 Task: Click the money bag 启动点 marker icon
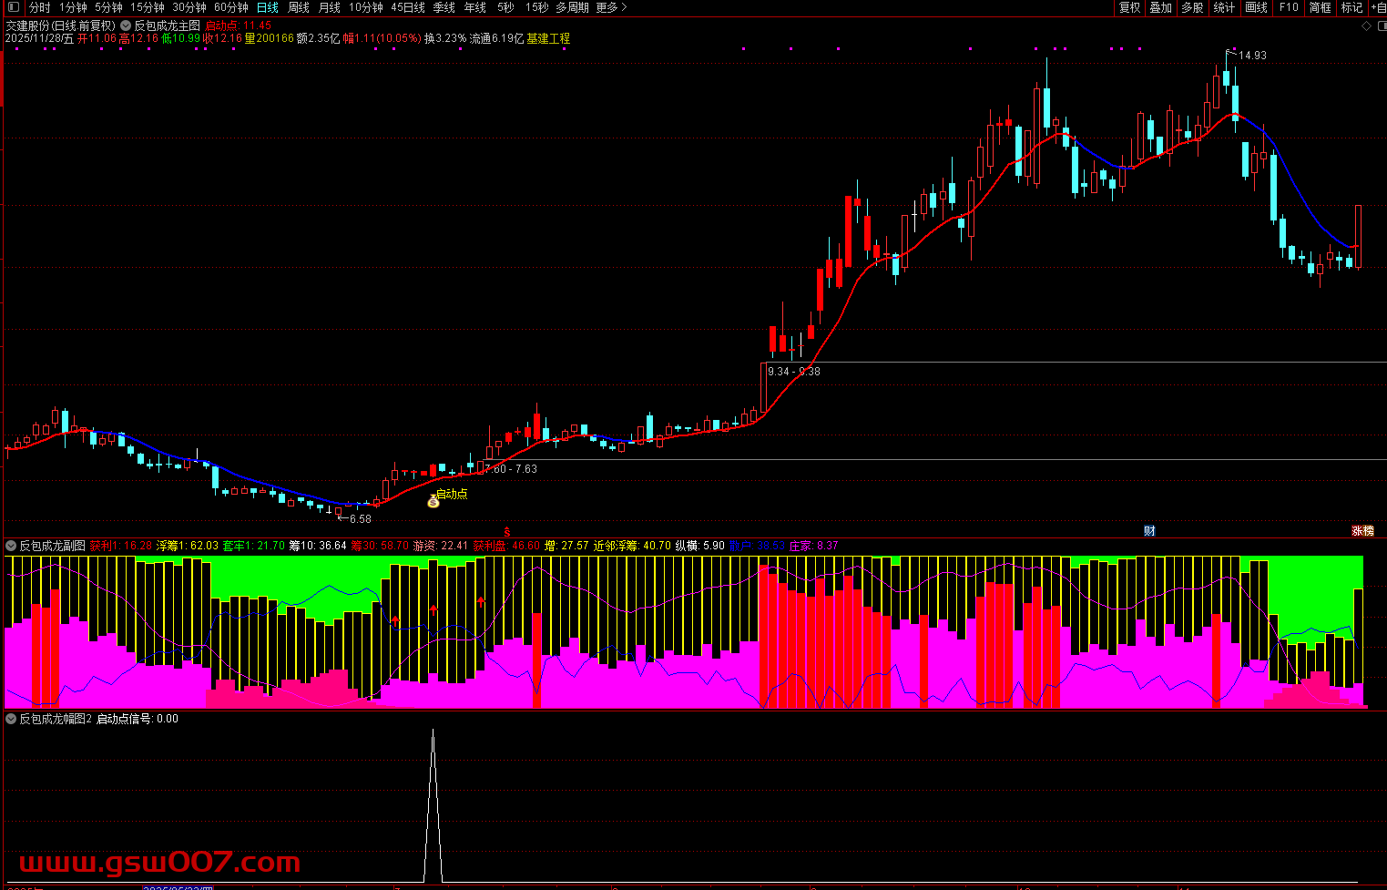point(433,500)
